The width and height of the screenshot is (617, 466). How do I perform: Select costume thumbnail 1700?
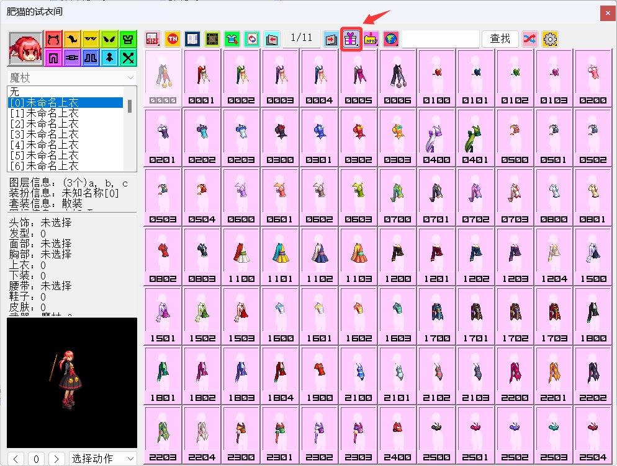tap(437, 316)
